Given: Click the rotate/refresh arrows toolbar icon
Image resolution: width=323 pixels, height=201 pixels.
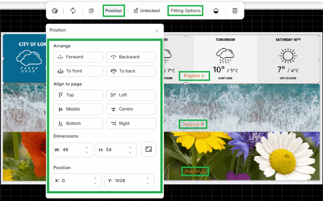Looking at the screenshot, I should pyautogui.click(x=73, y=11).
